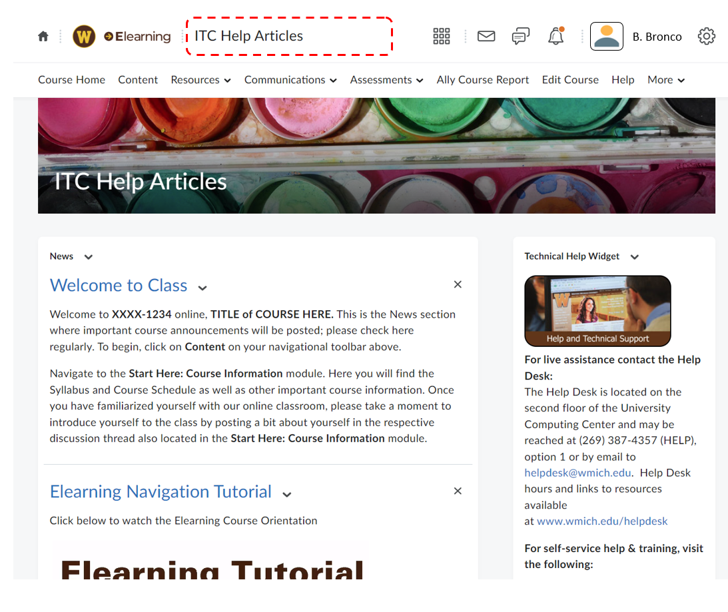Expand the Welcome to Class announcement chevron
728x612 pixels.
tap(202, 288)
